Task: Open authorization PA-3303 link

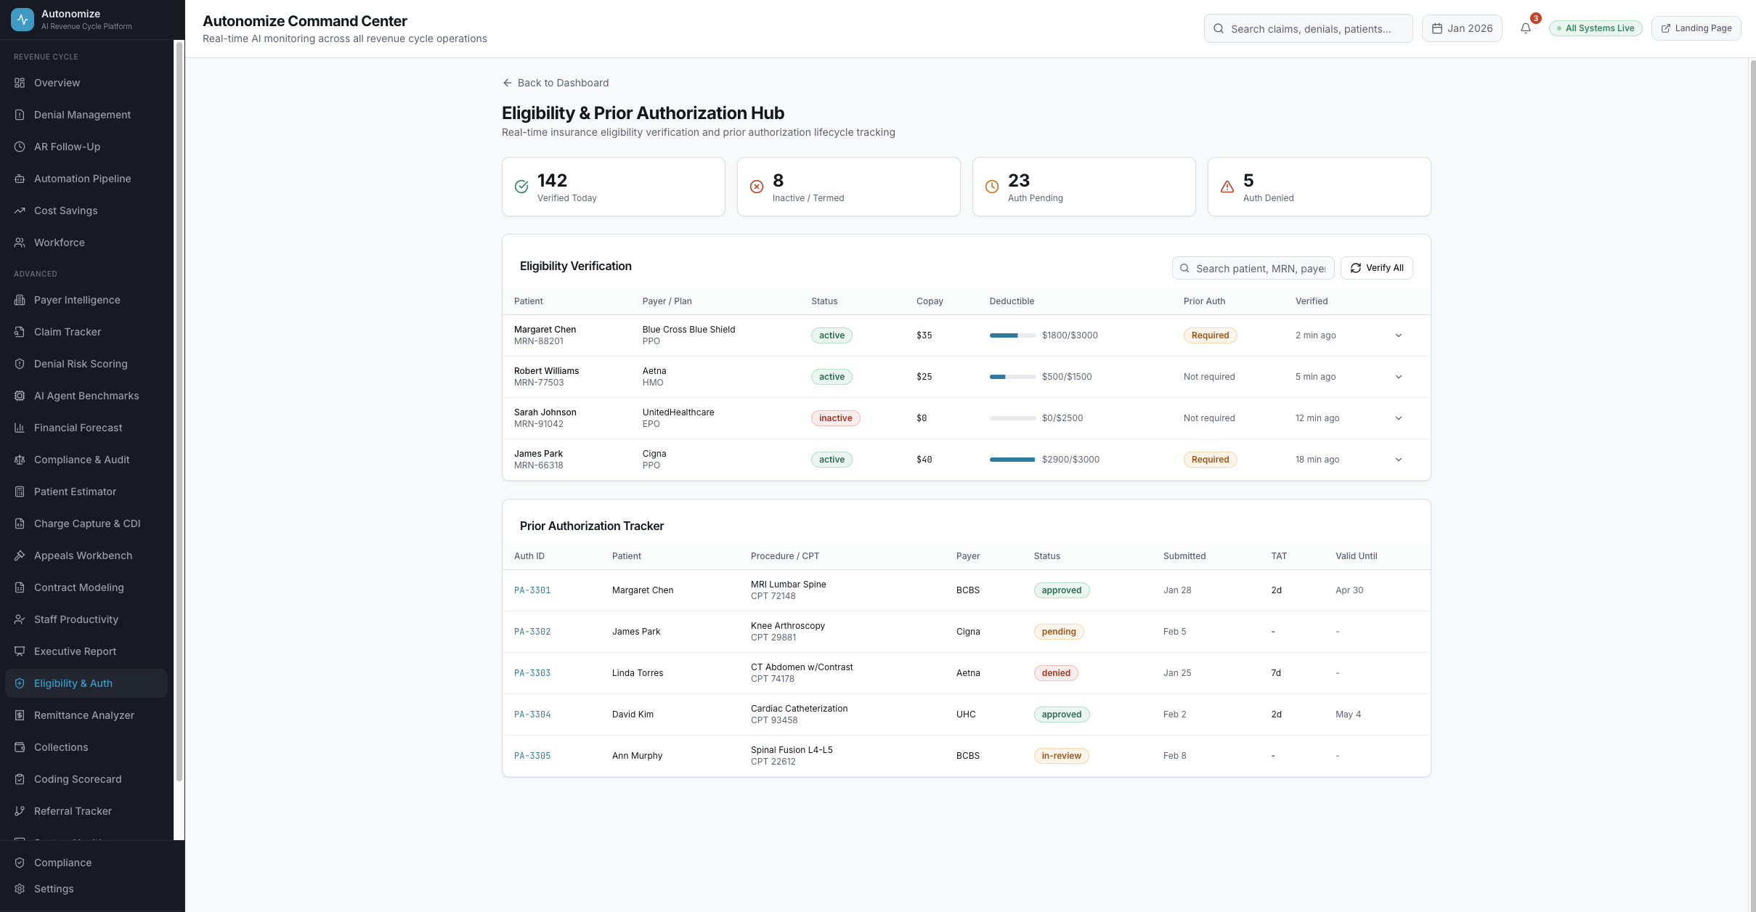Action: pos(532,673)
